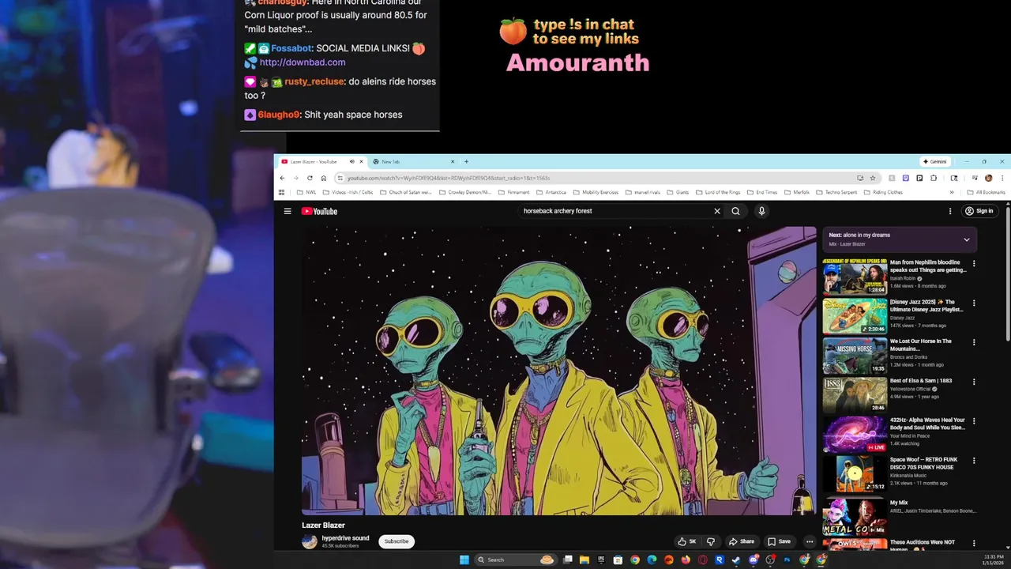
Task: Click Sign in on YouTube
Action: point(979,211)
